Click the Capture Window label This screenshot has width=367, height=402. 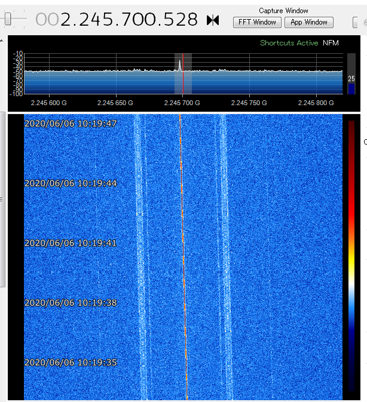pos(283,11)
